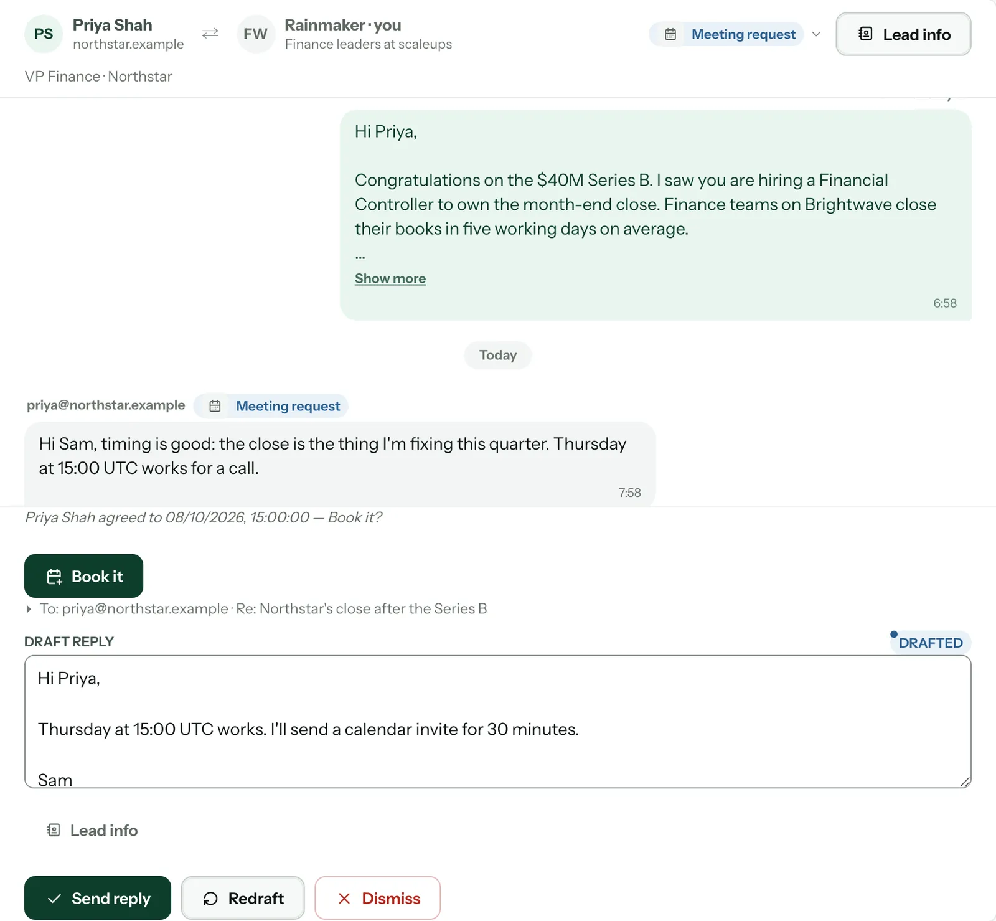Click the contact card icon beside lower Lead info
This screenshot has width=996, height=921.
coord(54,830)
